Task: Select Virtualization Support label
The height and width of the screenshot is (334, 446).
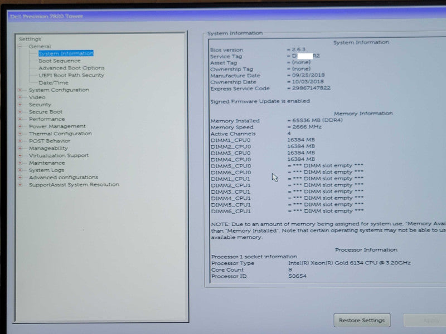Action: [x=59, y=156]
